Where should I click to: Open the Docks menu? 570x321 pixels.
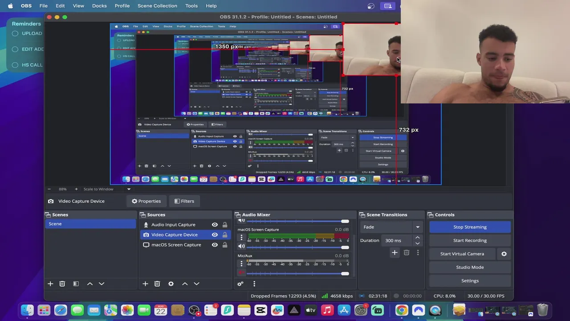pyautogui.click(x=99, y=6)
